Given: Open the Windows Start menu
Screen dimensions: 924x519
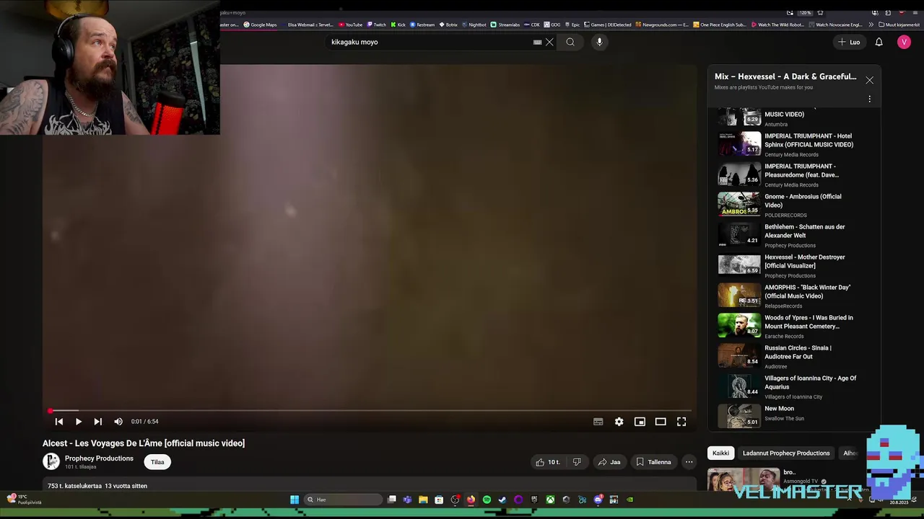Looking at the screenshot, I should pos(295,500).
